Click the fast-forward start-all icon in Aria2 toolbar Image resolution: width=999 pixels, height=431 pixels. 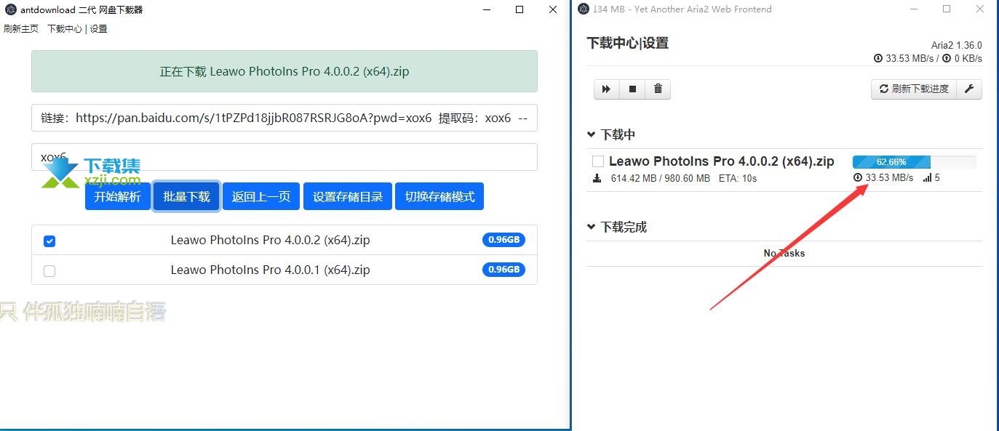[606, 89]
